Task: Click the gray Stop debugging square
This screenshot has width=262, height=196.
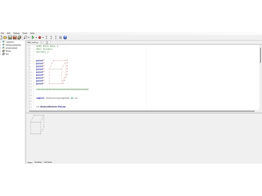Action: (x=61, y=38)
